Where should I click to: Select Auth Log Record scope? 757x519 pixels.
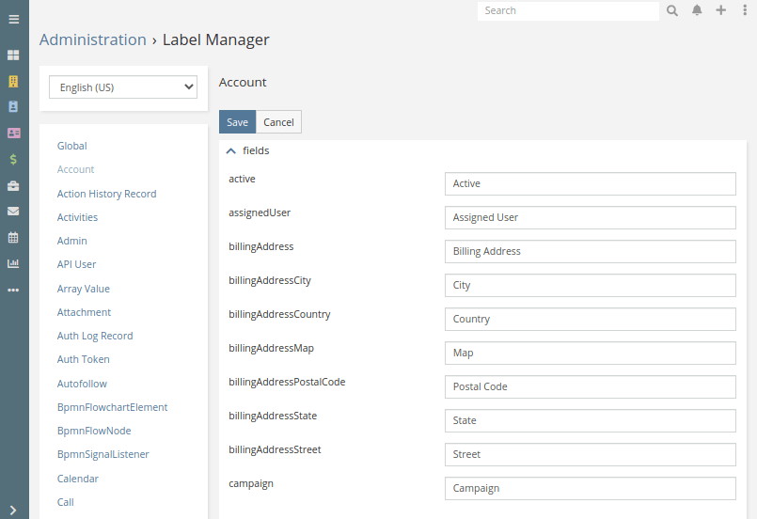coord(95,336)
